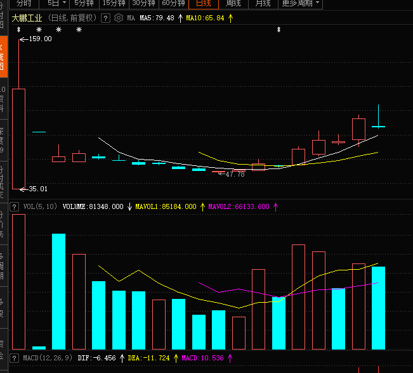Image resolution: width=413 pixels, height=373 pixels.
Task: Click the first red-outlined volume bar
Action: click(x=18, y=282)
